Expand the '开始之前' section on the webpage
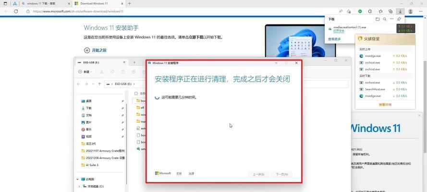The image size is (427, 192). pyautogui.click(x=95, y=50)
